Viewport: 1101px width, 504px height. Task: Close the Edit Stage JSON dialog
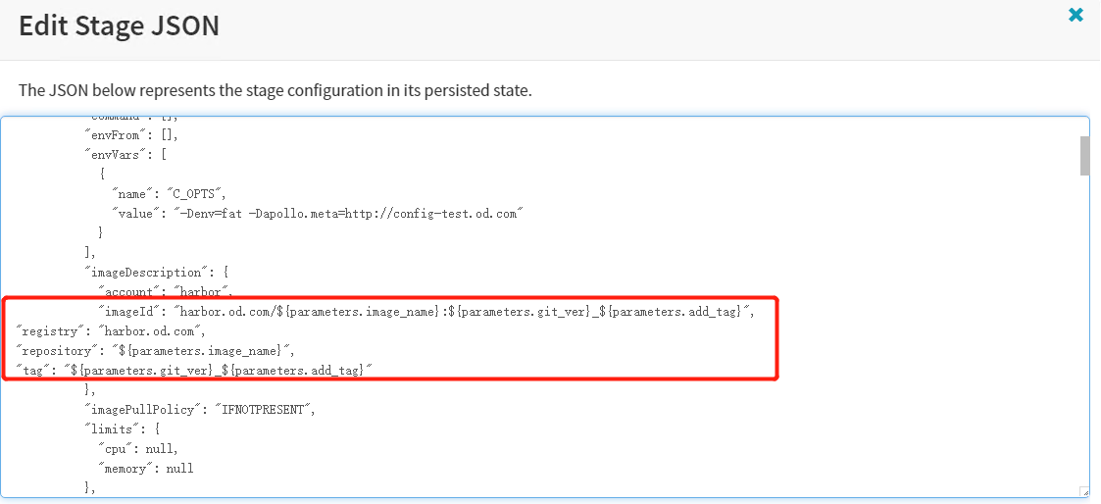pos(1076,15)
